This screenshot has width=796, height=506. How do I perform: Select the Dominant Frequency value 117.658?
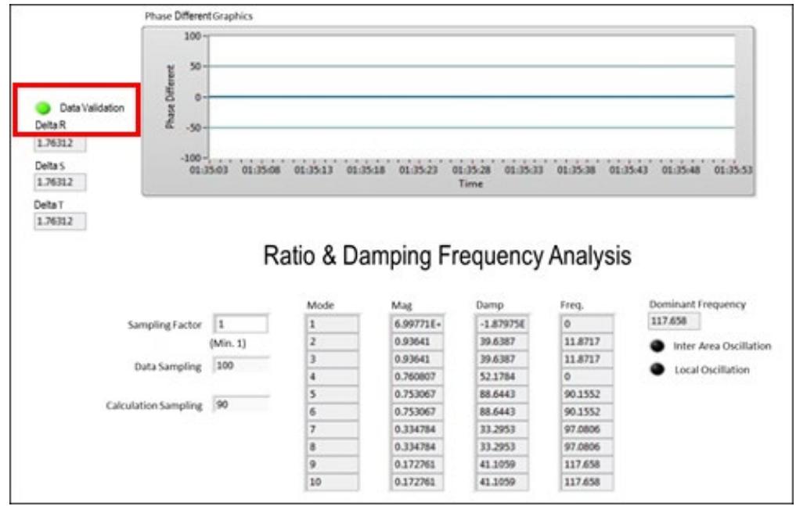[675, 321]
